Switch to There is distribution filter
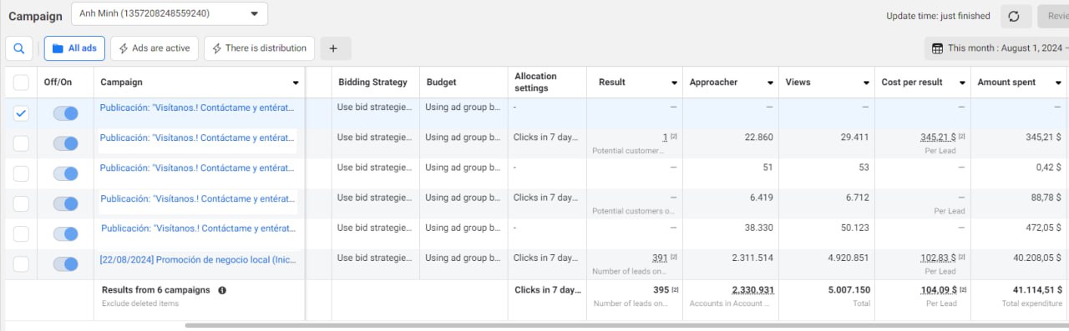 pyautogui.click(x=260, y=48)
